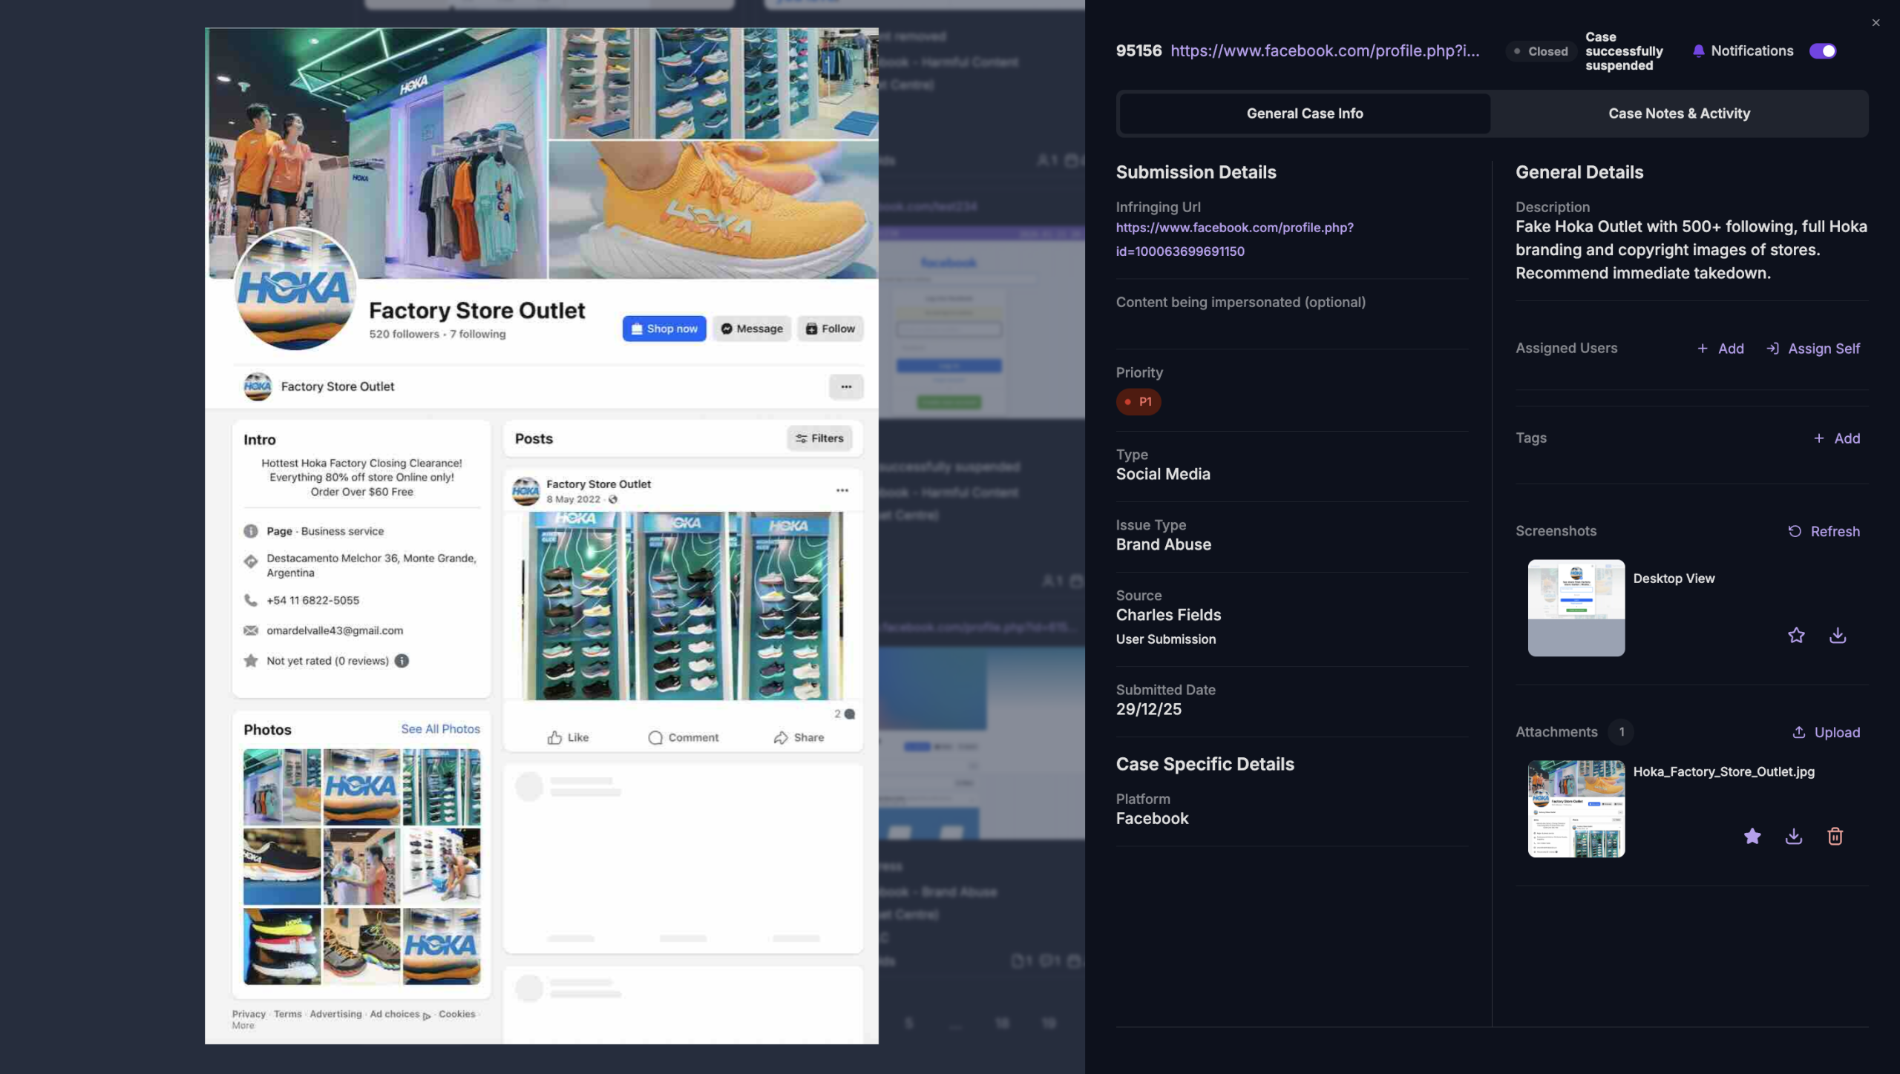Share the Factory Store Outlet post
The height and width of the screenshot is (1074, 1900).
(799, 737)
